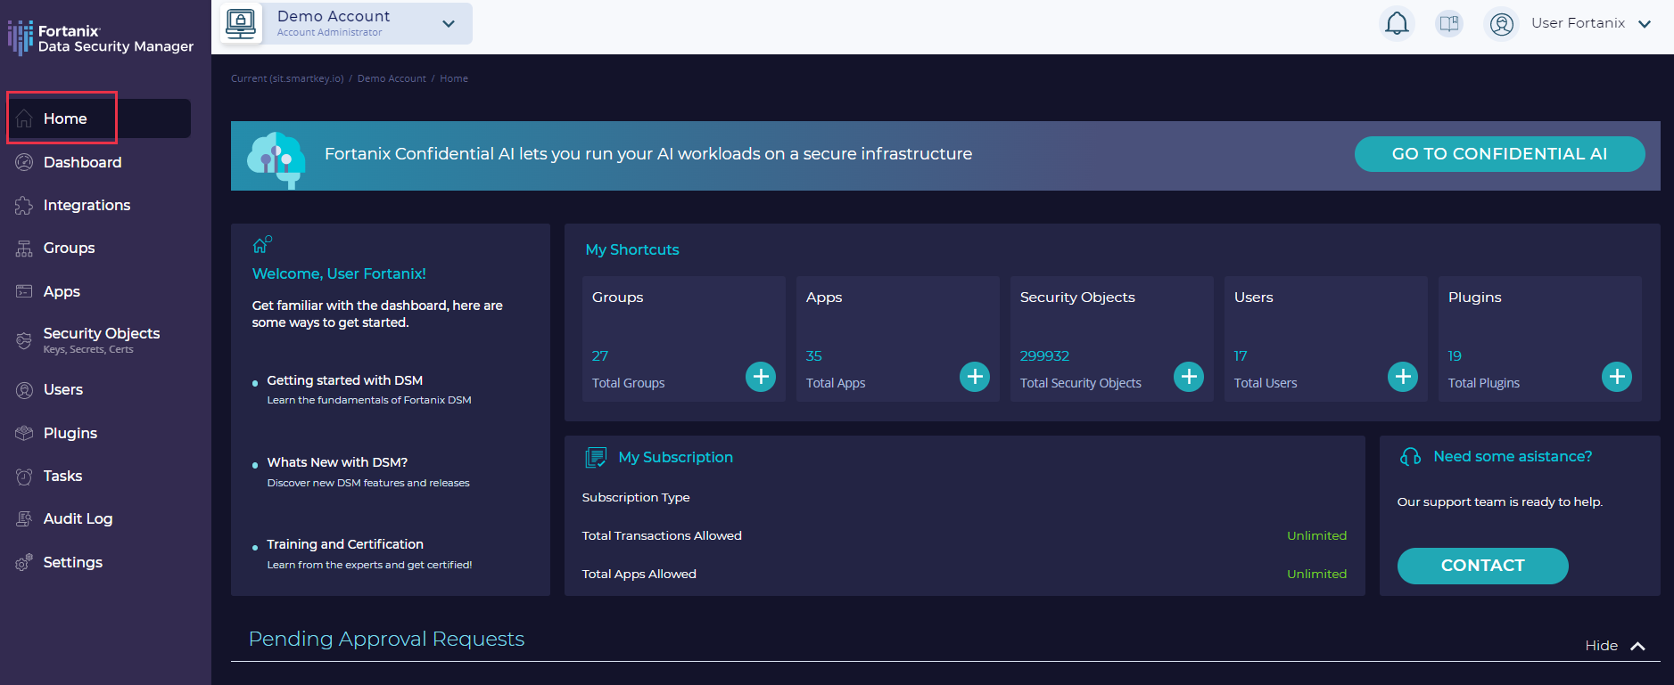Navigate to Audit Log in sidebar
The width and height of the screenshot is (1674, 685).
click(x=78, y=518)
